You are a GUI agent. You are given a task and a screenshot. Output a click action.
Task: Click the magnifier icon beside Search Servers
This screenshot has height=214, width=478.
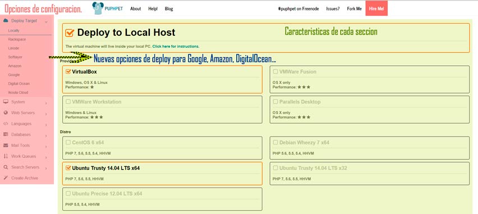(x=6, y=167)
